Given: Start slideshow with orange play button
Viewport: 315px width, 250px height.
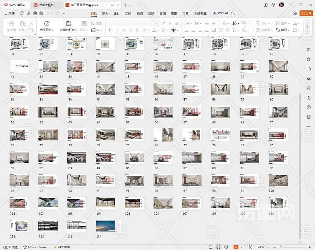Looking at the screenshot, I should (x=236, y=247).
